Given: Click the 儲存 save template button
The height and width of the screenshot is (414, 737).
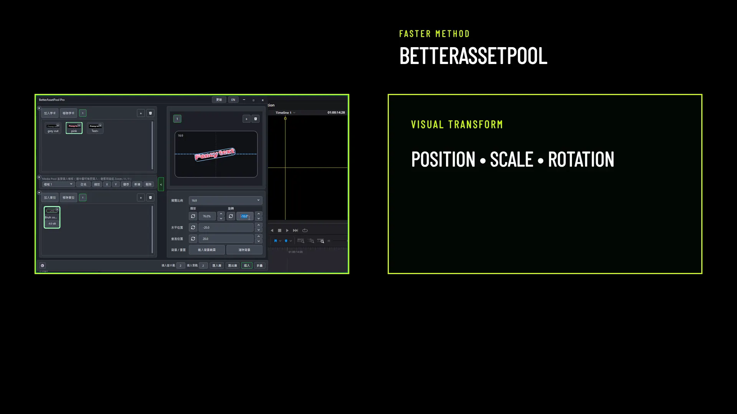Looking at the screenshot, I should click(x=126, y=184).
